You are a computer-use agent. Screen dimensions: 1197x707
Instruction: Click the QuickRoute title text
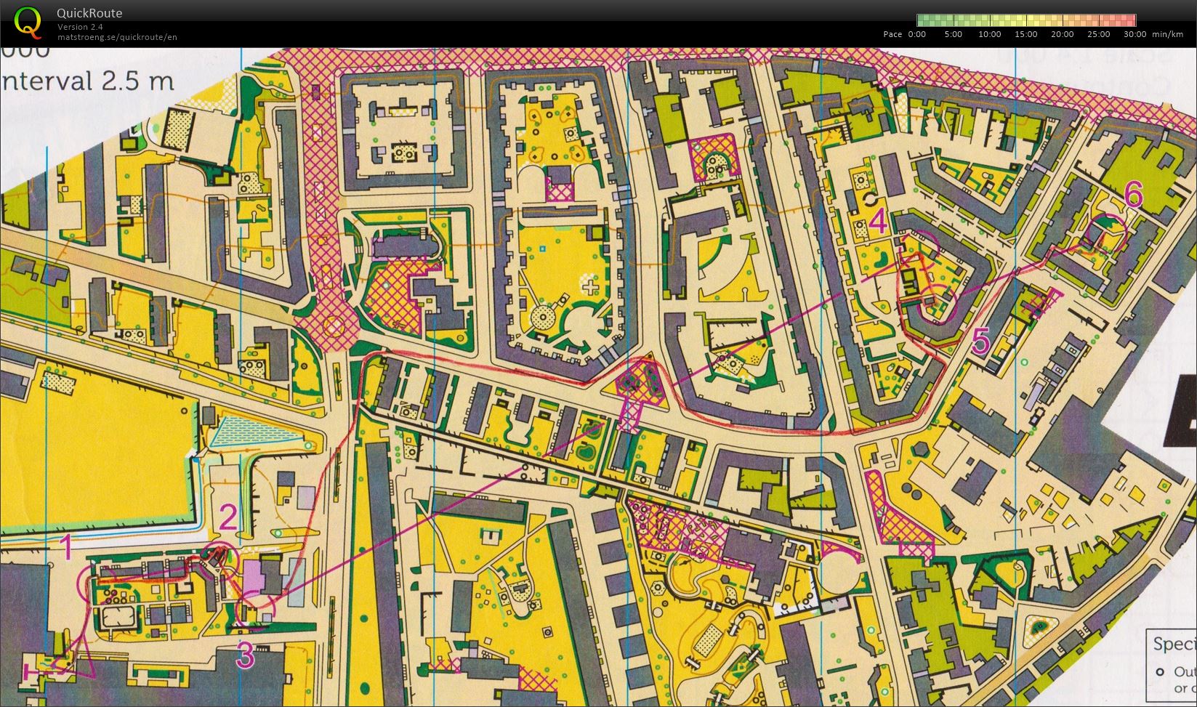[89, 12]
